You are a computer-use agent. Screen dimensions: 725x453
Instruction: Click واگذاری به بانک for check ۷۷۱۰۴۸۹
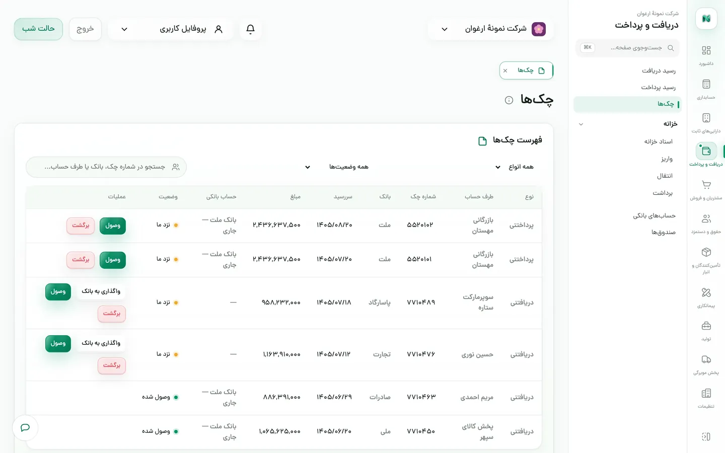click(101, 291)
